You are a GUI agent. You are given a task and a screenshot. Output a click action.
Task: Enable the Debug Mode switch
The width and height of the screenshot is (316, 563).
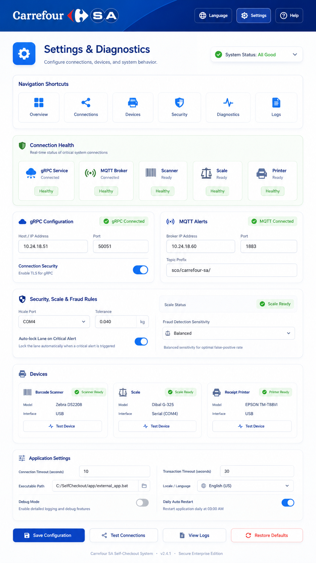click(x=142, y=503)
